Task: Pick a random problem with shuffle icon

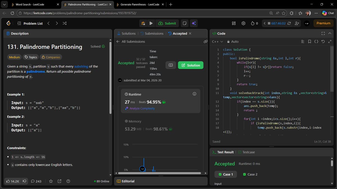Action: (x=65, y=24)
